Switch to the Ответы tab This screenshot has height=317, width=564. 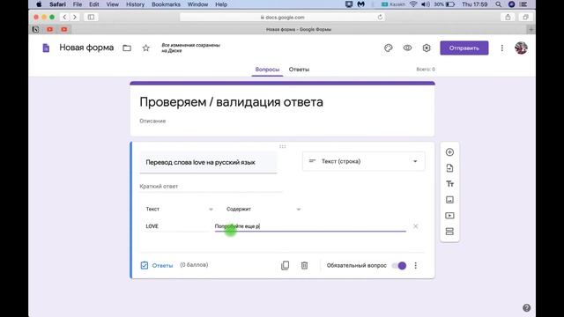[x=299, y=70]
